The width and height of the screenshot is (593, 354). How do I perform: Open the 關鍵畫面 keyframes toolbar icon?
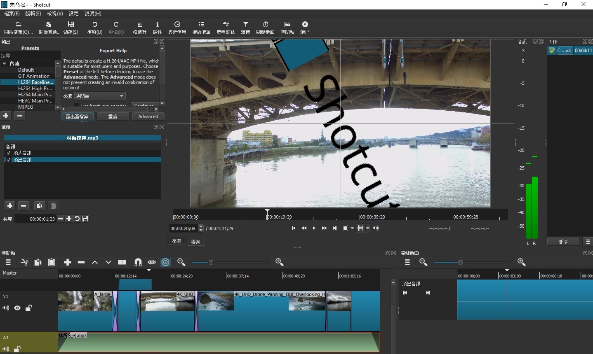click(x=265, y=28)
